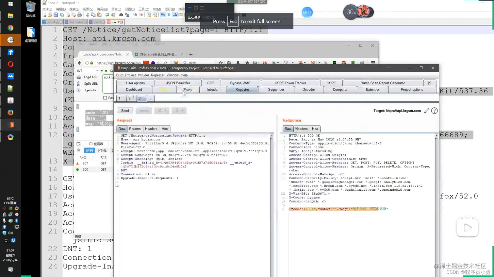This screenshot has height=277, width=494.
Task: Click the Notepad++ Print toolbar icon
Action: click(79, 15)
